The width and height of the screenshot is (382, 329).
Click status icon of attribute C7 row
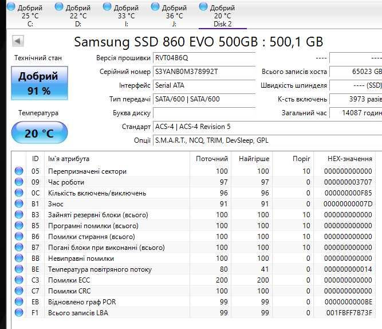19,291
